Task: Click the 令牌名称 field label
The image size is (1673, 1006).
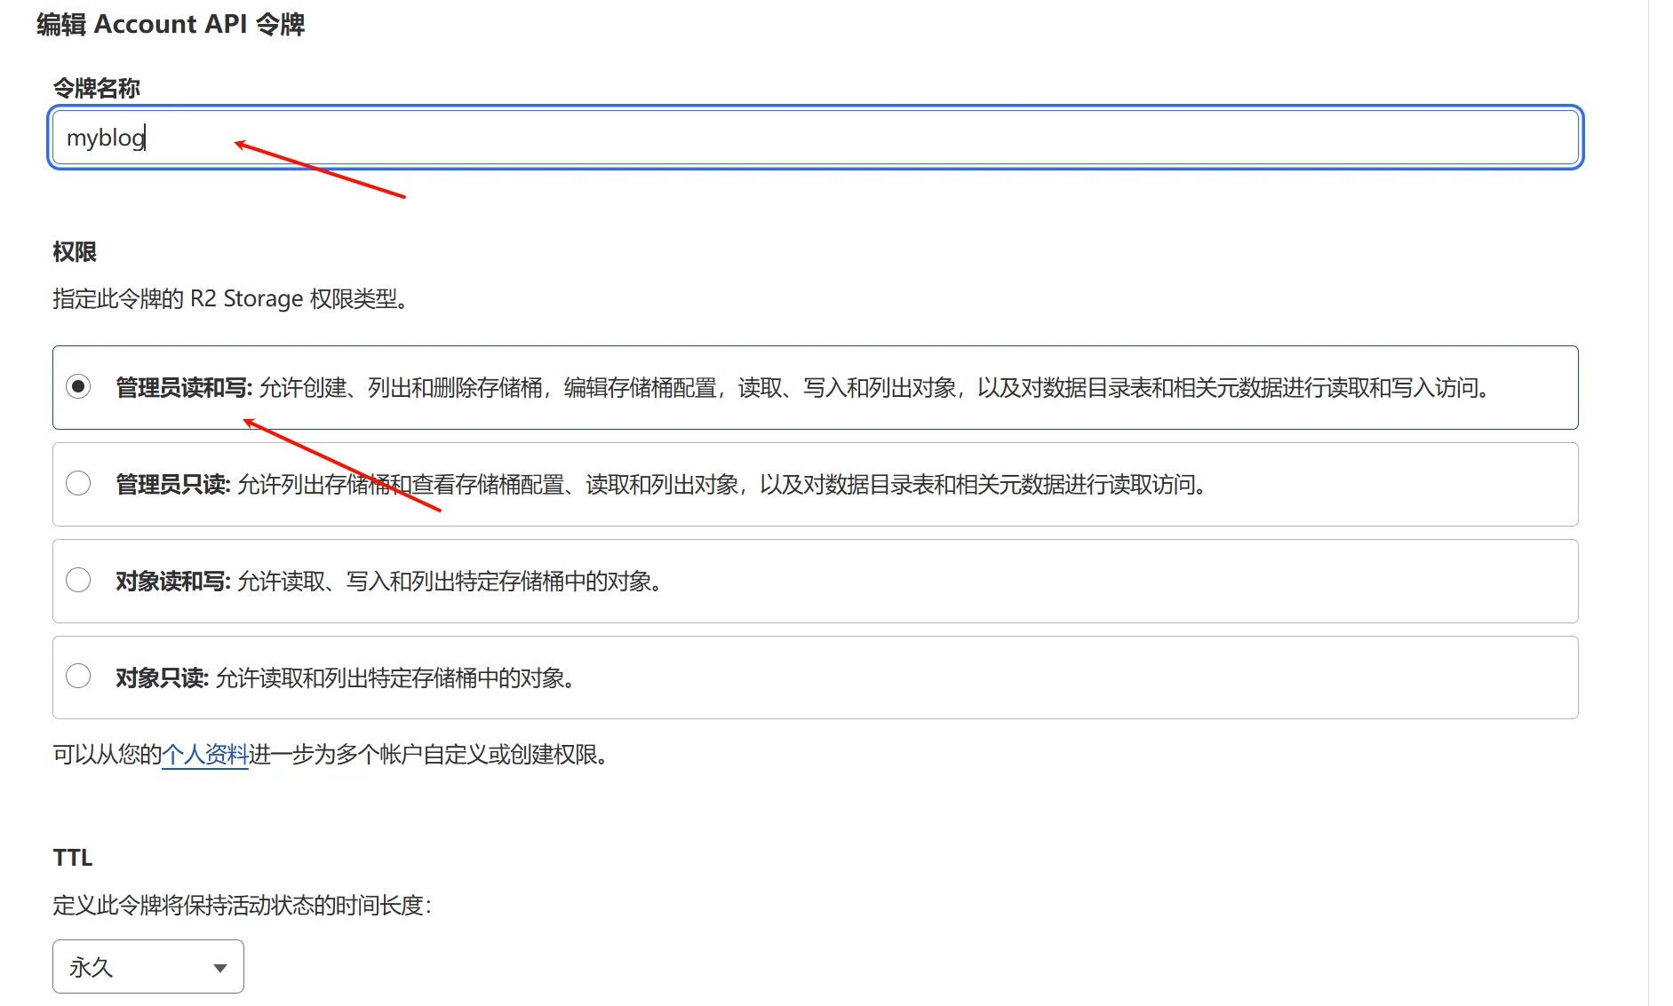Action: coord(96,88)
